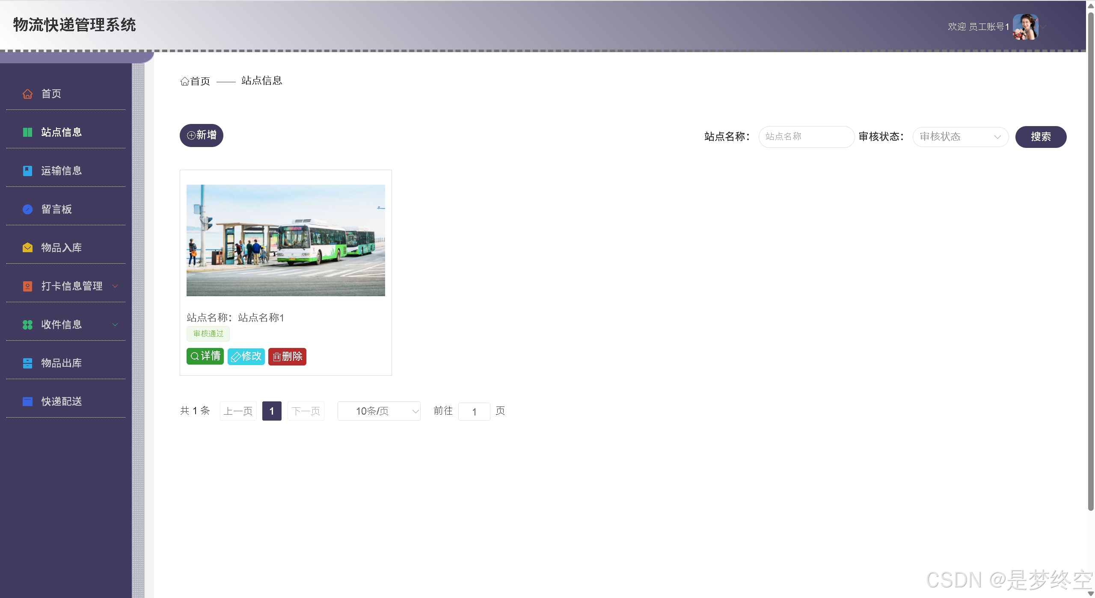Click the green 站点信息 sidebar icon
The height and width of the screenshot is (598, 1095).
(x=27, y=133)
